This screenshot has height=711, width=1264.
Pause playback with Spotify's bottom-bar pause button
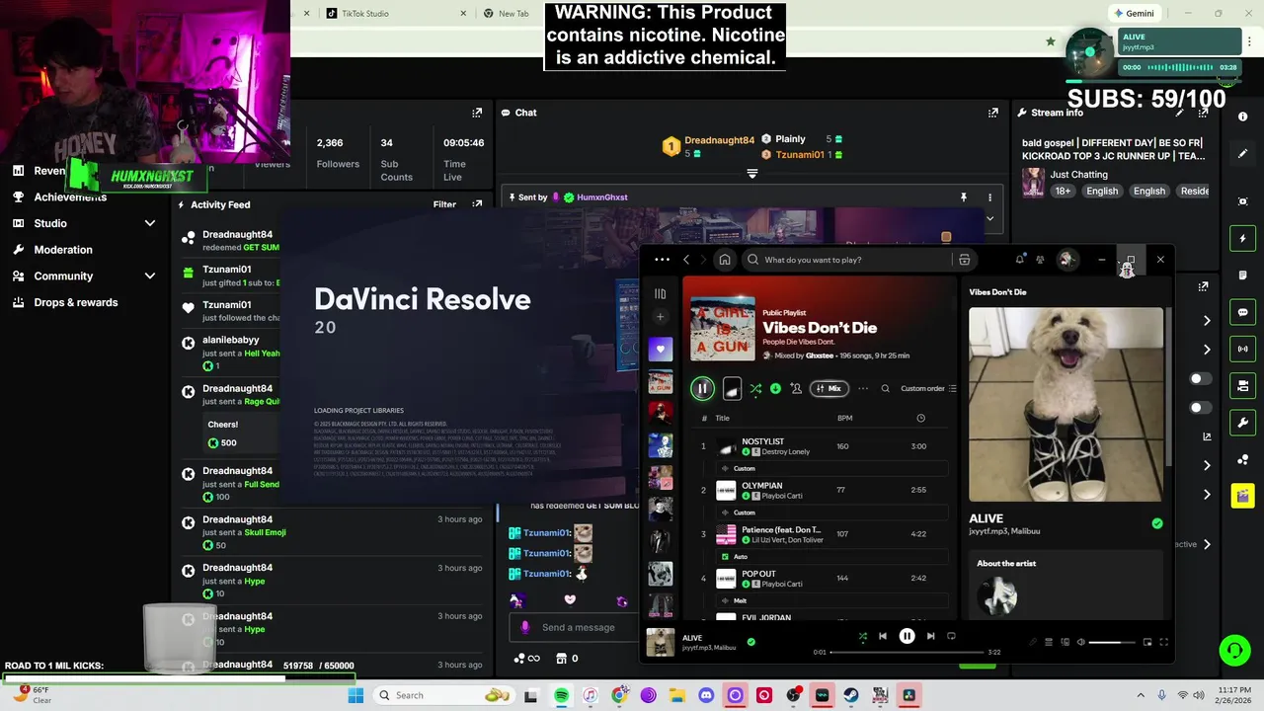[907, 636]
